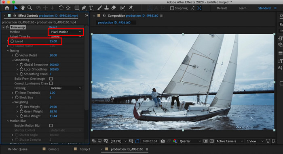Open the 1 View layout dropdown
Viewport: 283px width, 154px height.
[255, 141]
